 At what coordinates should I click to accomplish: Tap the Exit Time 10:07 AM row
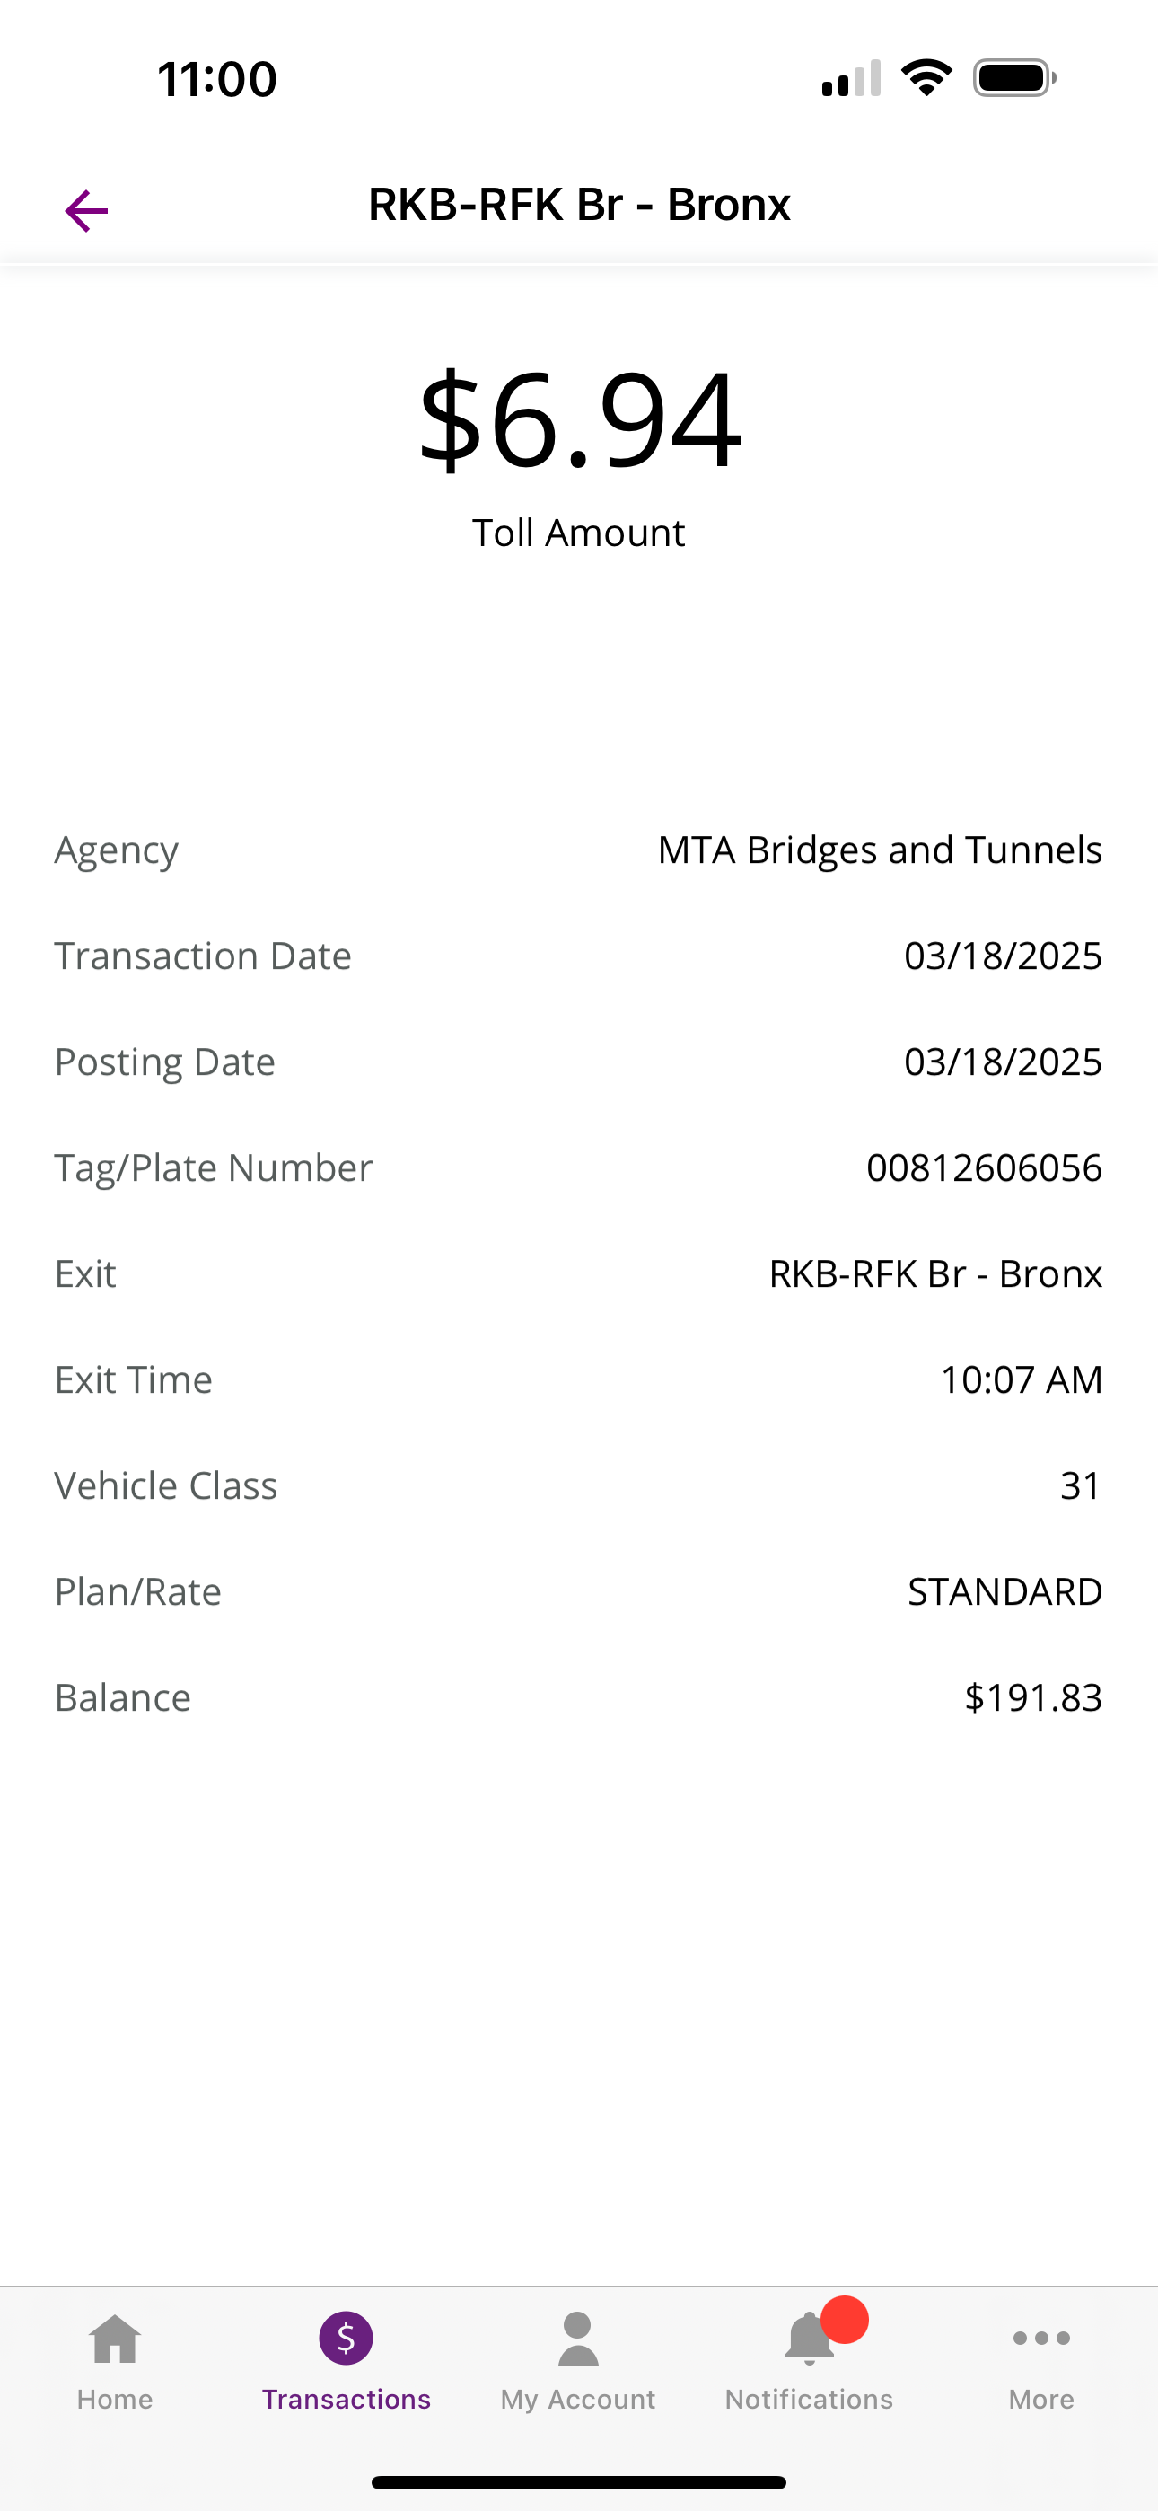click(579, 1379)
